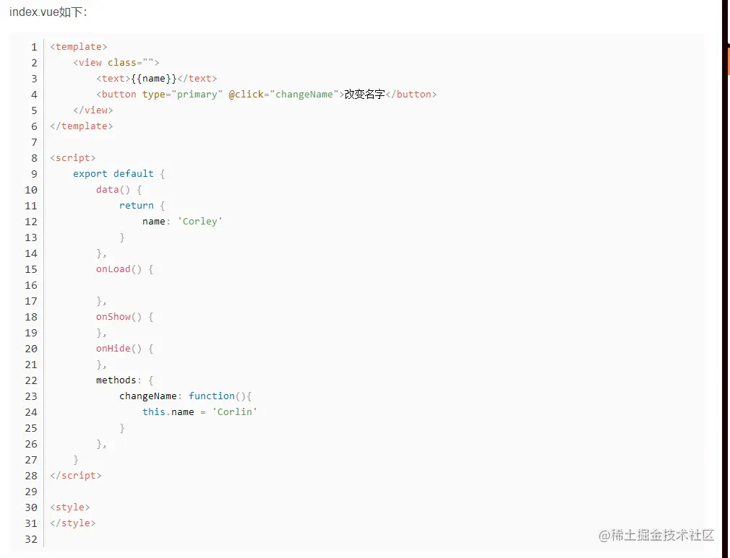Image resolution: width=730 pixels, height=558 pixels.
Task: Click the 改变名字 button label in the code
Action: pos(364,95)
